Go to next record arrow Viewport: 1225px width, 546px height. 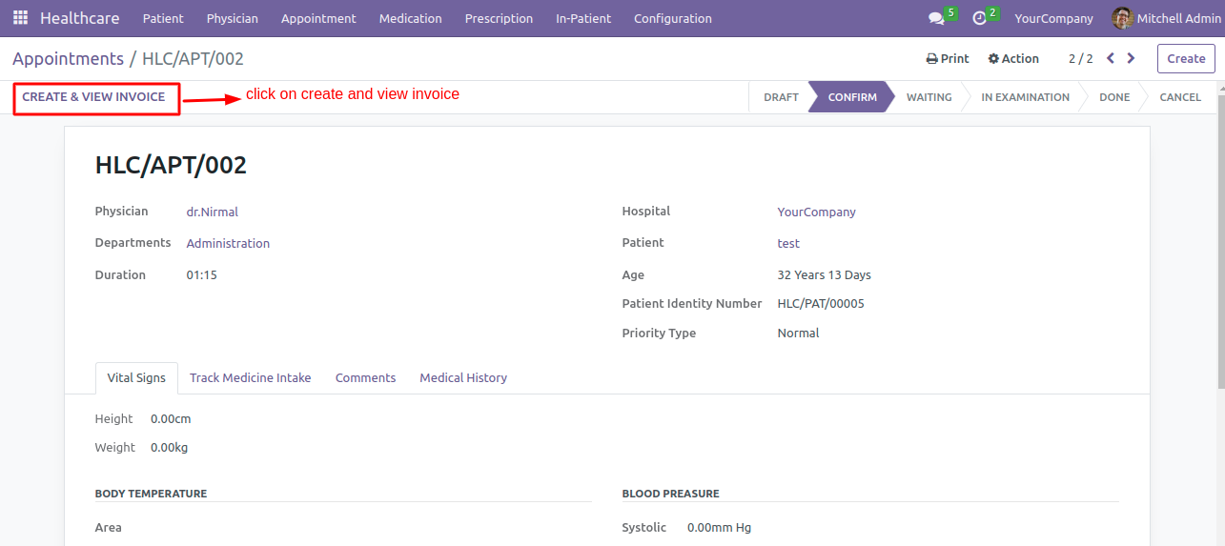coord(1131,58)
